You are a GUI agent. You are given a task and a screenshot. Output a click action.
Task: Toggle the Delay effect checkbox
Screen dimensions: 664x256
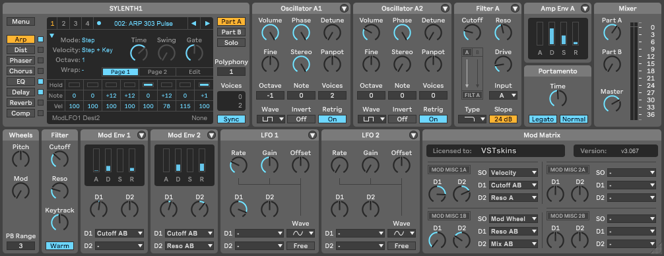[41, 92]
